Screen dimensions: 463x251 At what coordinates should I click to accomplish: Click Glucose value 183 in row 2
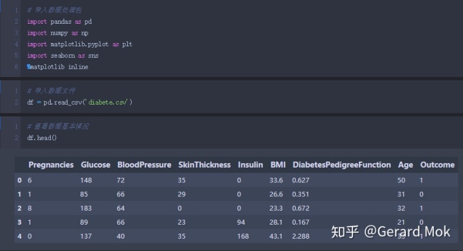(x=86, y=208)
